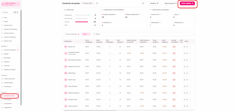Click clock icon in Guilherme Sato row
The image size is (234, 111).
(x=187, y=99)
